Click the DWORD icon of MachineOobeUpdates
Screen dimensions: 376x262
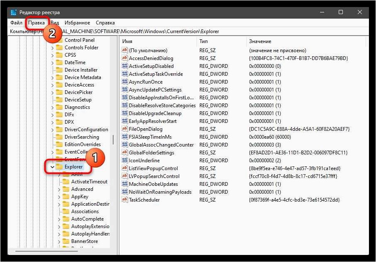tap(124, 184)
